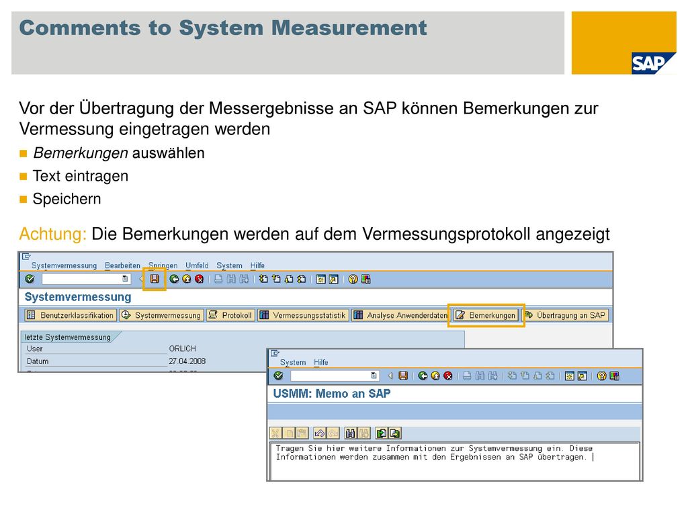
Task: Click the Undo icon in memo editor toolbar
Action: (x=320, y=433)
